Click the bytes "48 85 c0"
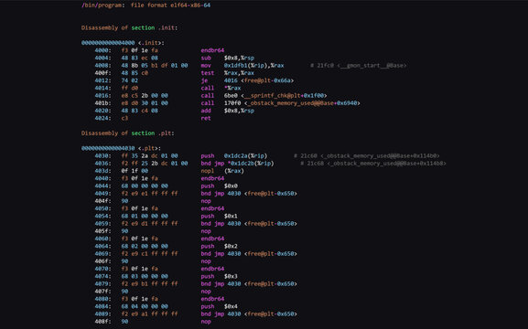 coord(135,73)
